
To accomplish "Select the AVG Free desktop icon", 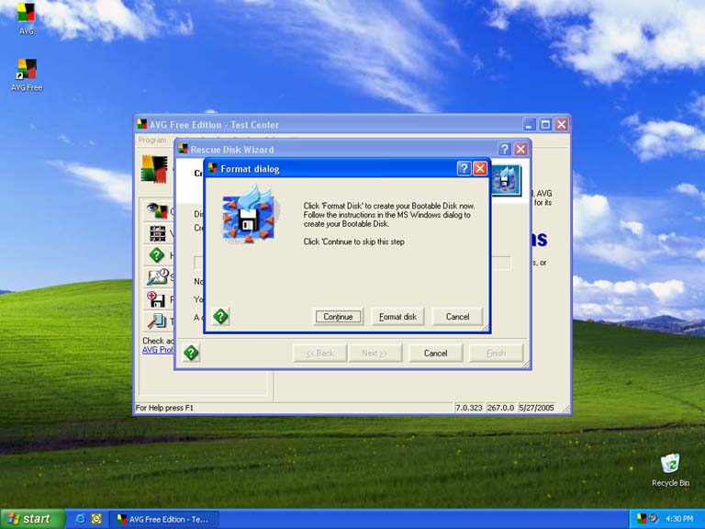I will (x=27, y=70).
